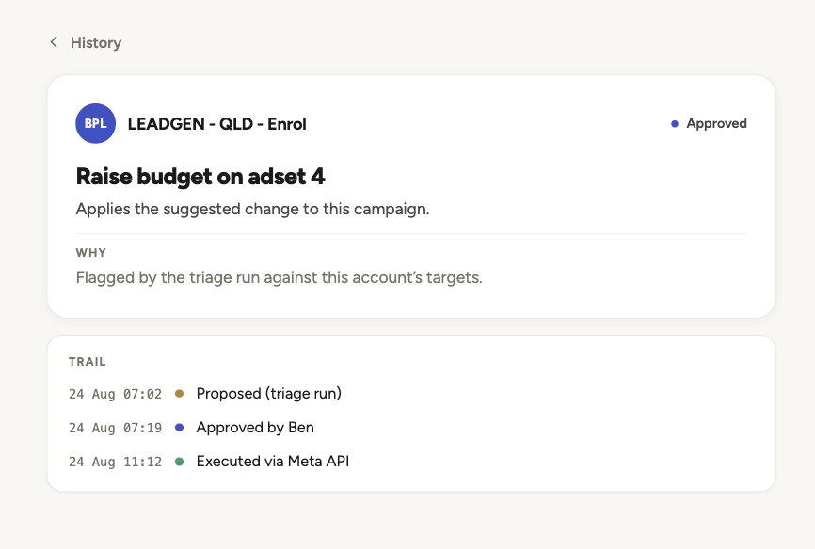Select the Proposed (triage run) trail entry
The width and height of the screenshot is (815, 549).
point(269,394)
